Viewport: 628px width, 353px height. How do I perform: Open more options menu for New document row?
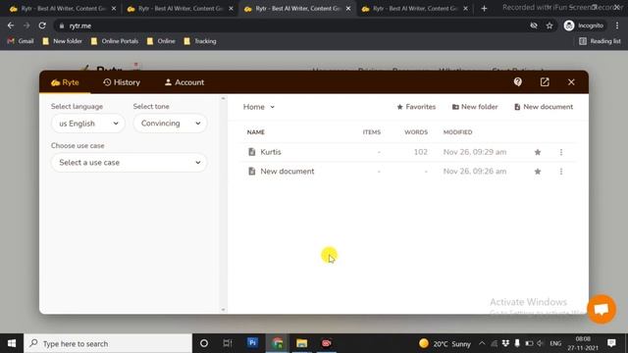point(561,172)
